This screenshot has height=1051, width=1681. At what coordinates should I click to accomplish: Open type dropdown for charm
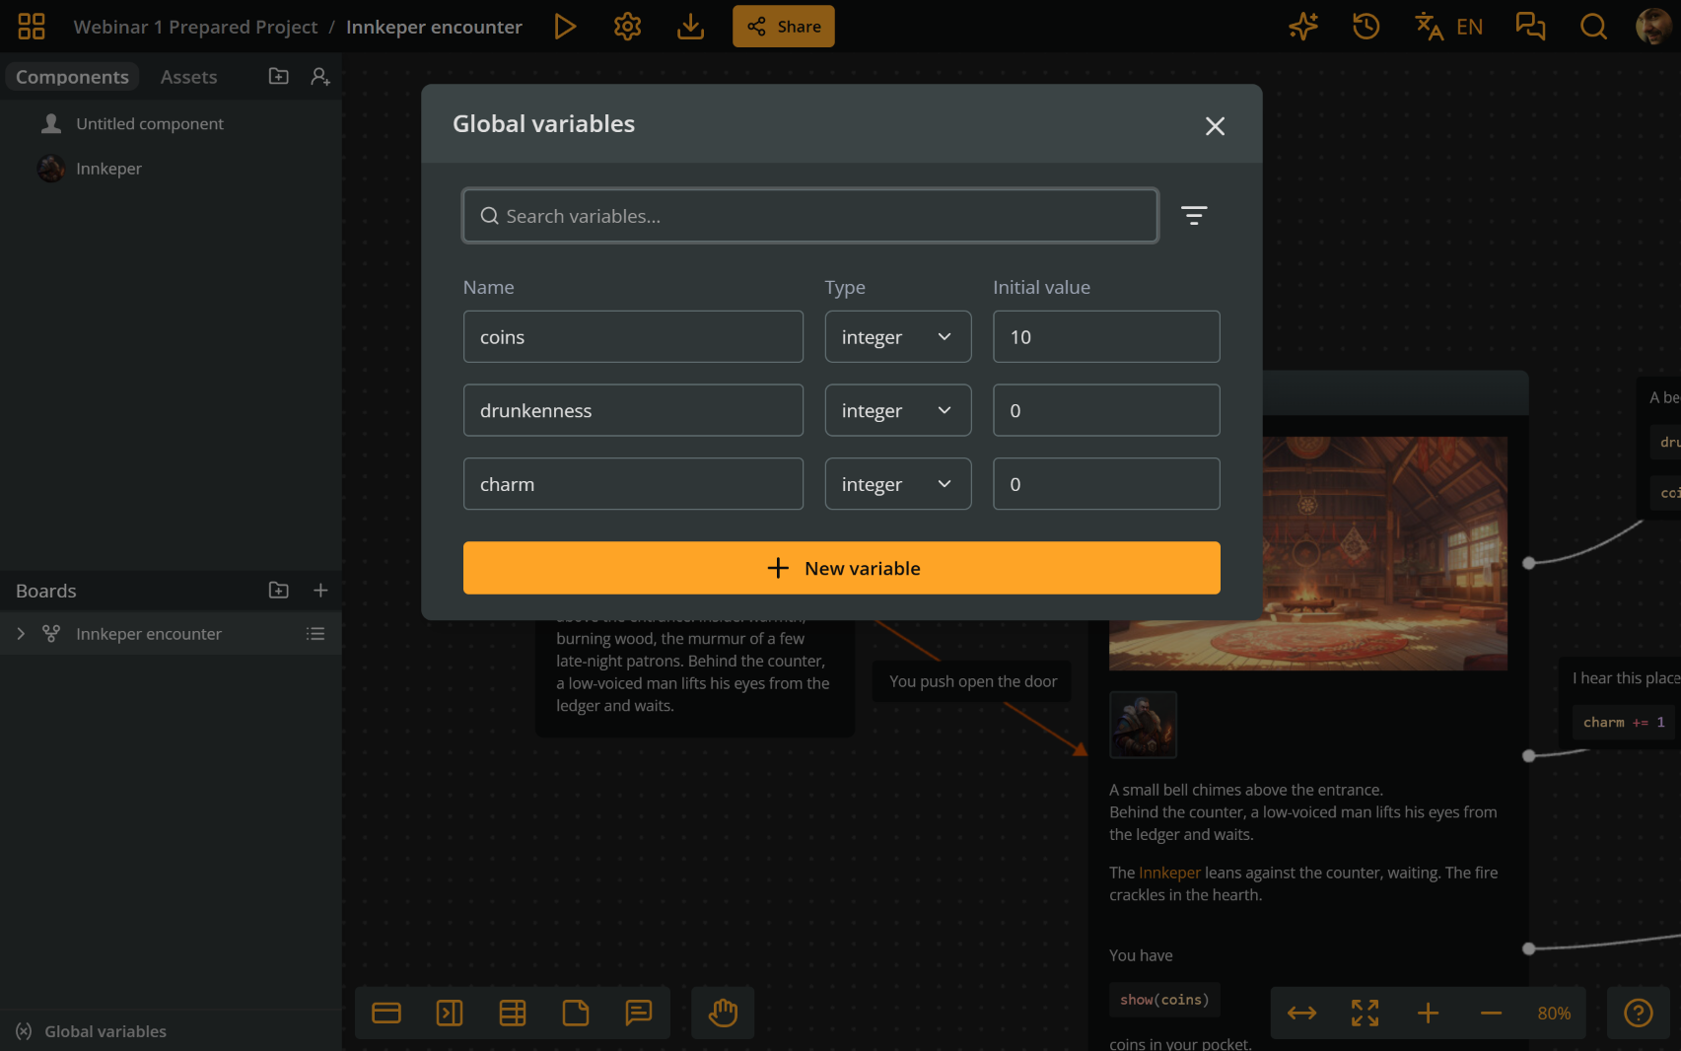tap(898, 484)
